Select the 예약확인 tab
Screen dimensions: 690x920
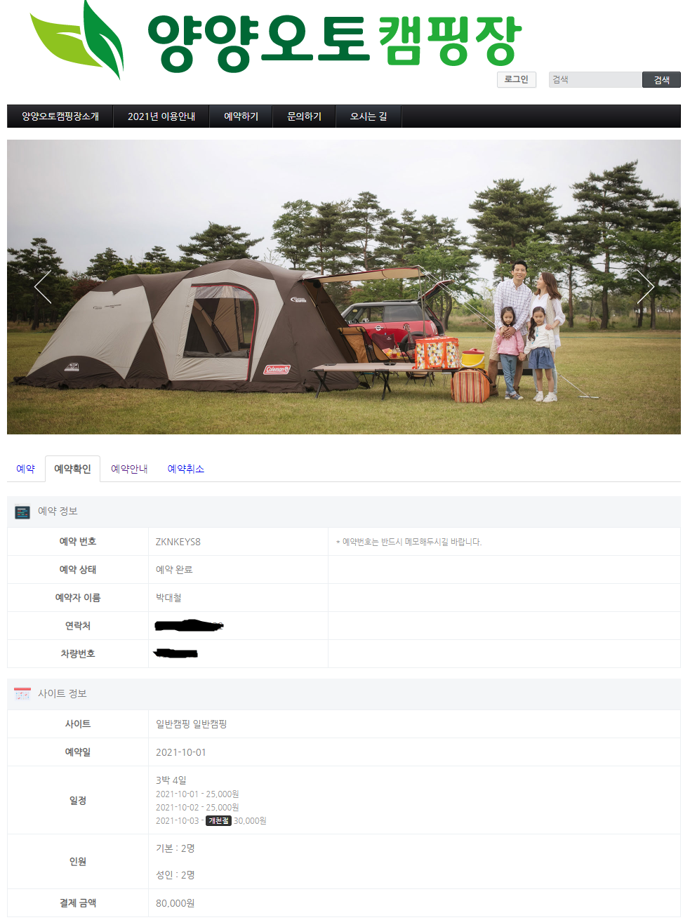coord(72,469)
